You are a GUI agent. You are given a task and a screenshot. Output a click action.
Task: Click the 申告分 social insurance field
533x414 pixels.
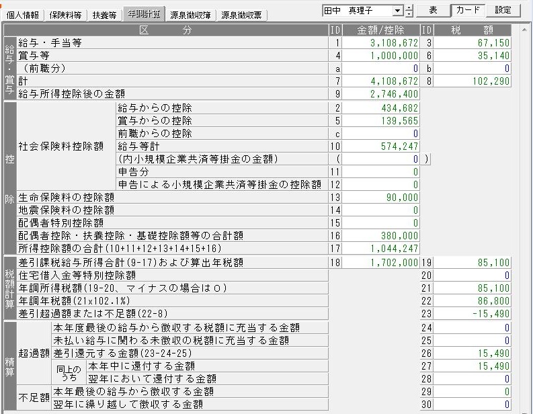click(x=381, y=171)
